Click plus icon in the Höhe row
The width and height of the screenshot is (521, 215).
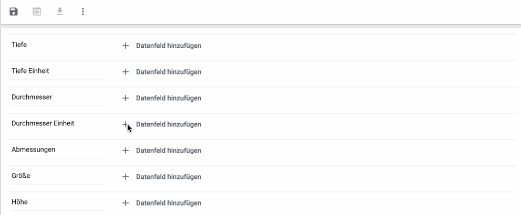click(x=126, y=203)
